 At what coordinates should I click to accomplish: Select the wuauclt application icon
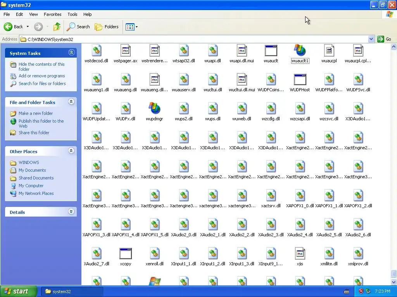[x=271, y=51]
